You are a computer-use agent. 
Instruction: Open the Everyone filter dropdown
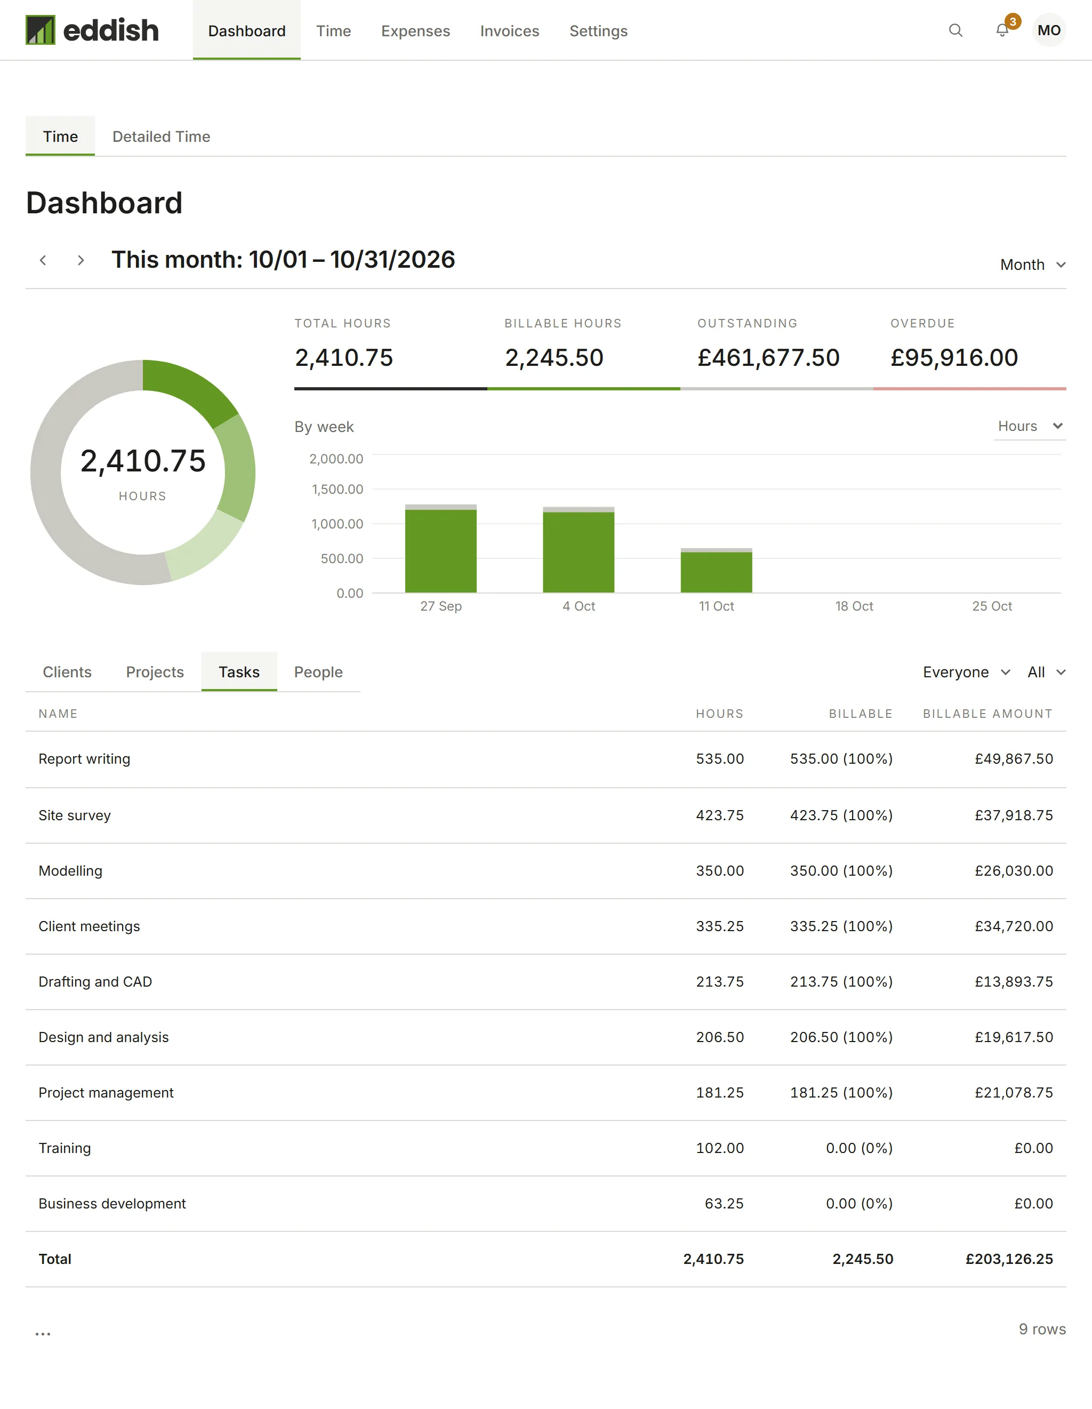966,673
